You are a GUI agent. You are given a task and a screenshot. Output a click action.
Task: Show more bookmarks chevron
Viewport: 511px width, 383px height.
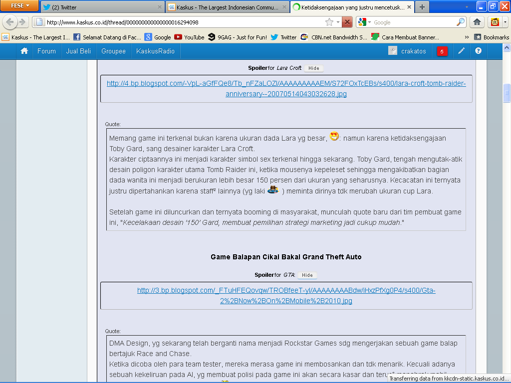coord(467,37)
